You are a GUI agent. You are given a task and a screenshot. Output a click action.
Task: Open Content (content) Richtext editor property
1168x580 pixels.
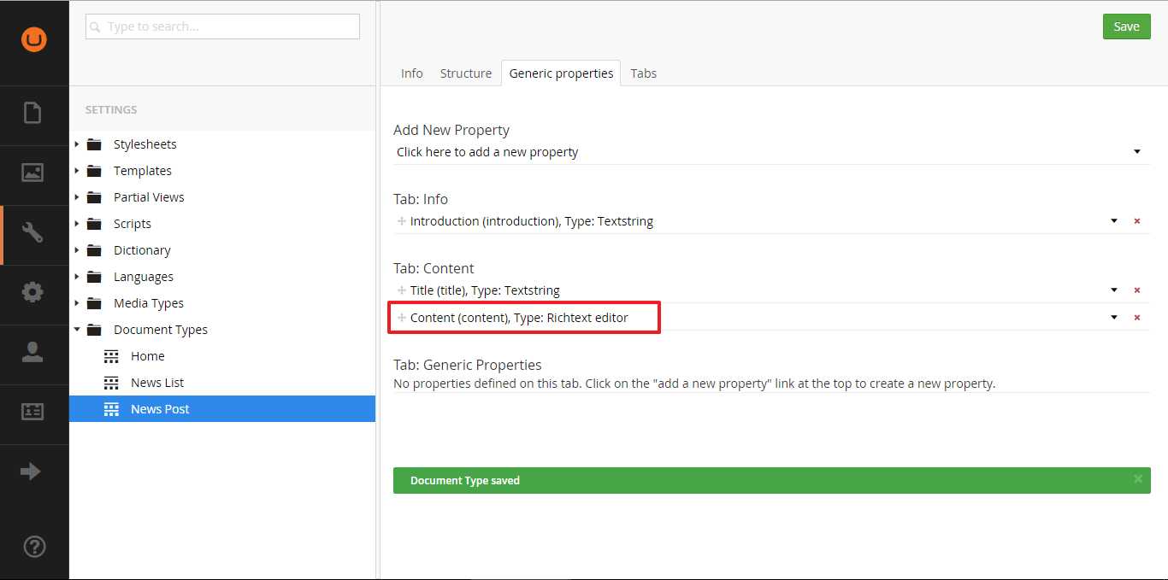tap(519, 318)
